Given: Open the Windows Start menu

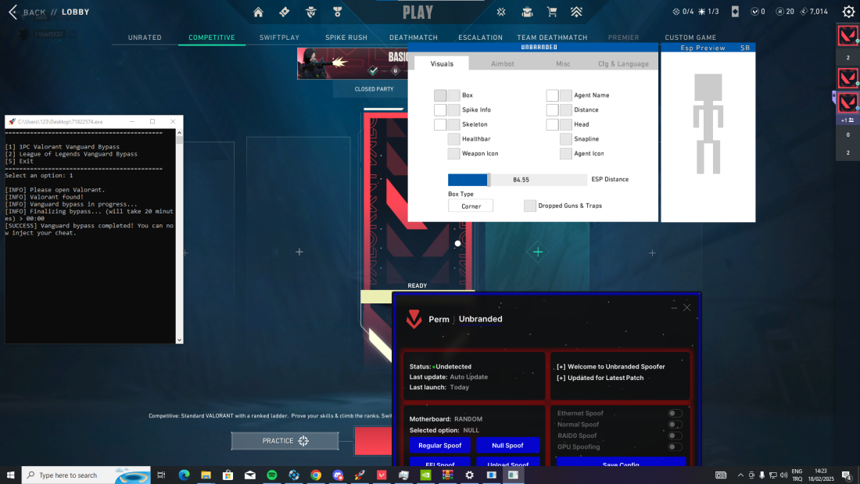Looking at the screenshot, I should click(x=10, y=475).
